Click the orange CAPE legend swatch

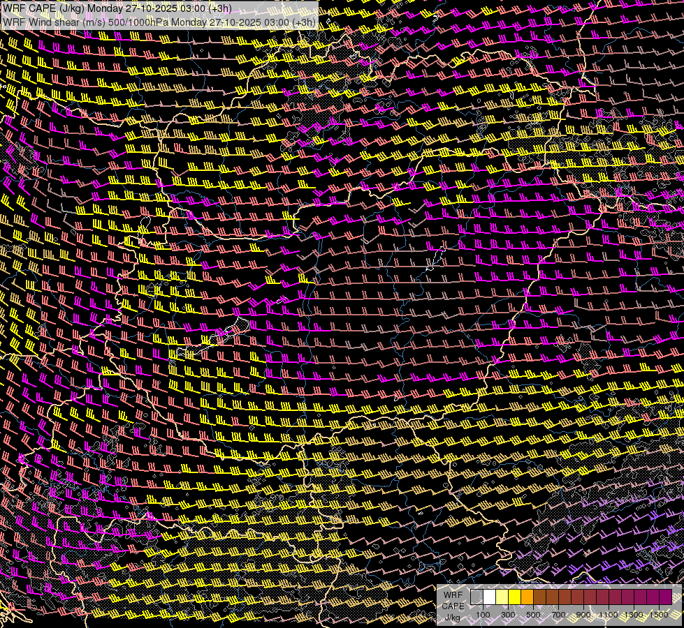[527, 597]
